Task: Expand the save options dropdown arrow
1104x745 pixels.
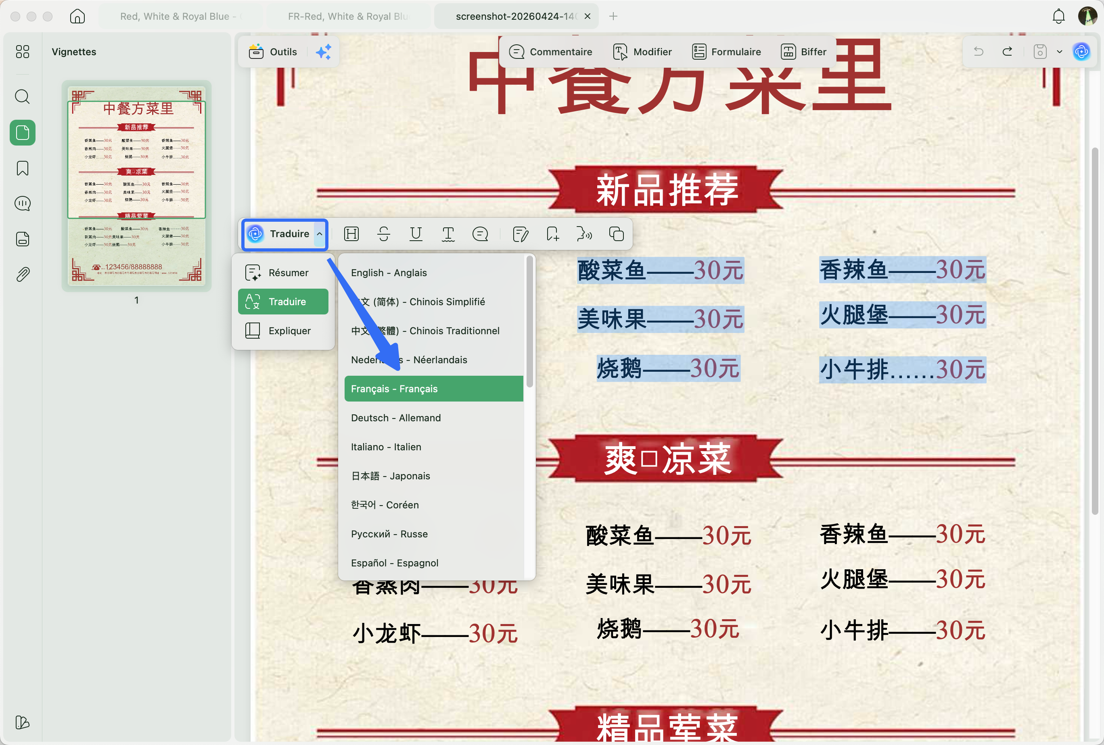Action: (1059, 51)
